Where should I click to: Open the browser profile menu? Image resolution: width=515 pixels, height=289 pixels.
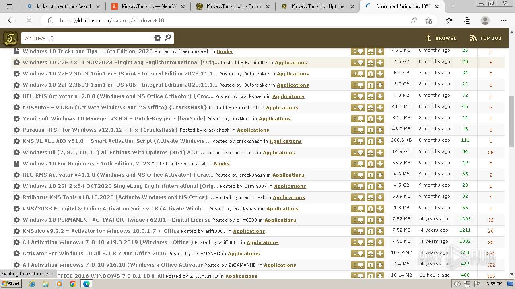click(485, 20)
